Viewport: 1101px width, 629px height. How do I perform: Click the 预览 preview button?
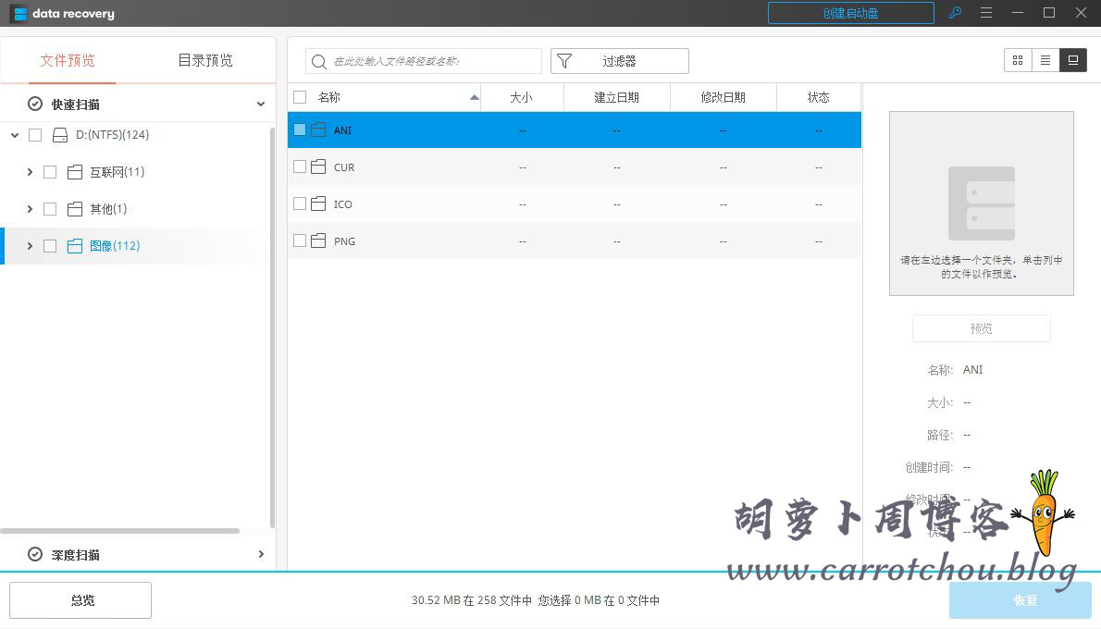tap(981, 328)
